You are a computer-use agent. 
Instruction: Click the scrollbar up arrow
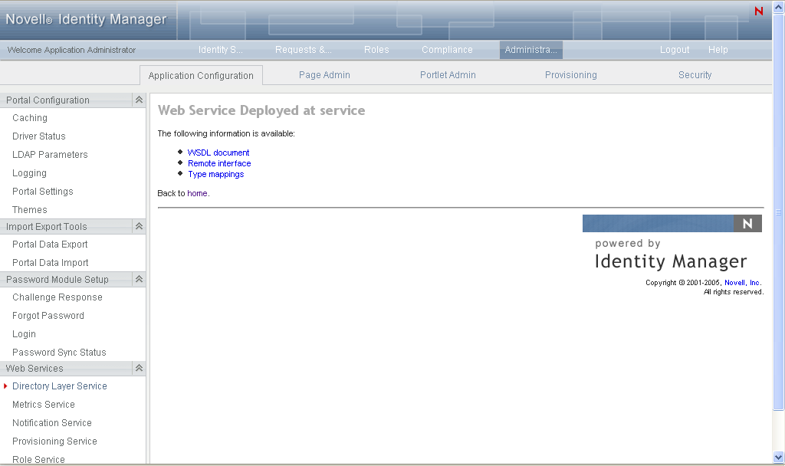[779, 8]
